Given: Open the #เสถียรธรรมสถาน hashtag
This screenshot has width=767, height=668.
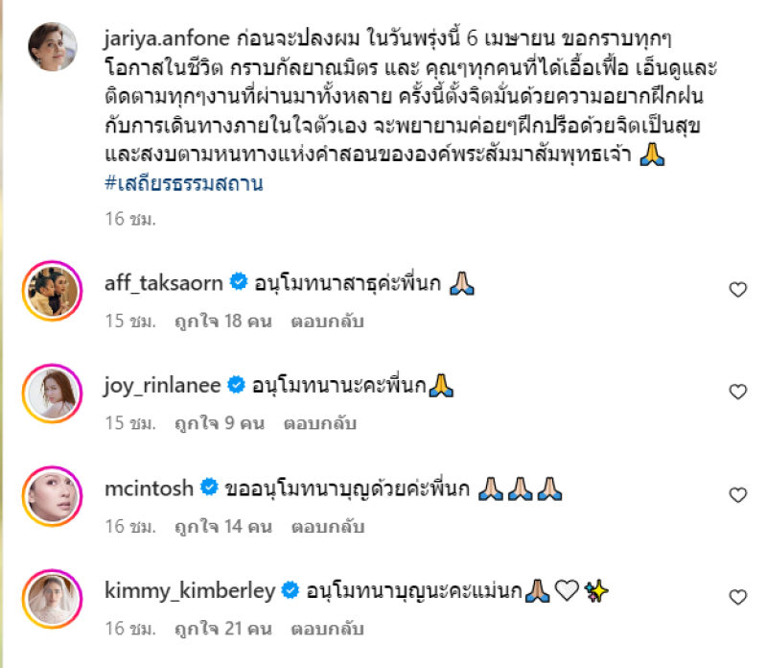Looking at the screenshot, I should [x=184, y=183].
